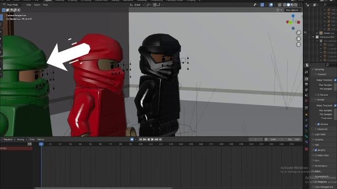This screenshot has width=337, height=189.
Task: Click the current frame number field
Action: [255, 140]
